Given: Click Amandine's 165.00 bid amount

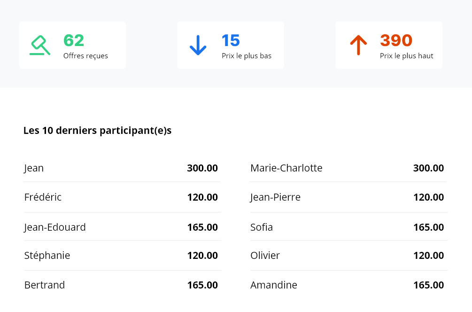Looking at the screenshot, I should (428, 285).
